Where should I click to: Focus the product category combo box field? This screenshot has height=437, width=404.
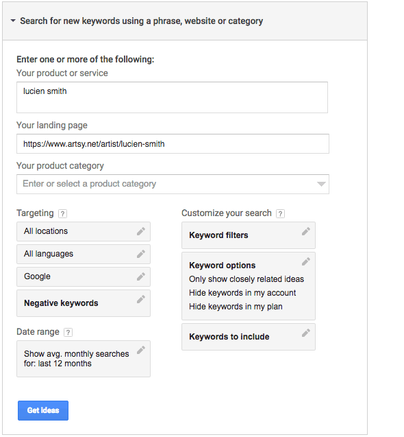click(173, 185)
